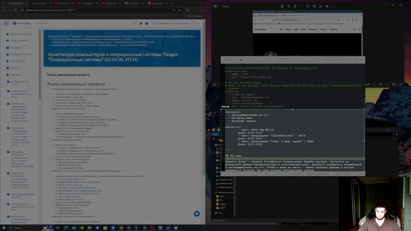Click the РУДН site logo

(x=22, y=23)
